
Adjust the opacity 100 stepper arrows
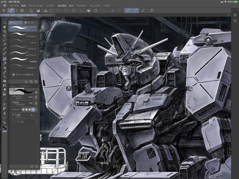pos(33,103)
